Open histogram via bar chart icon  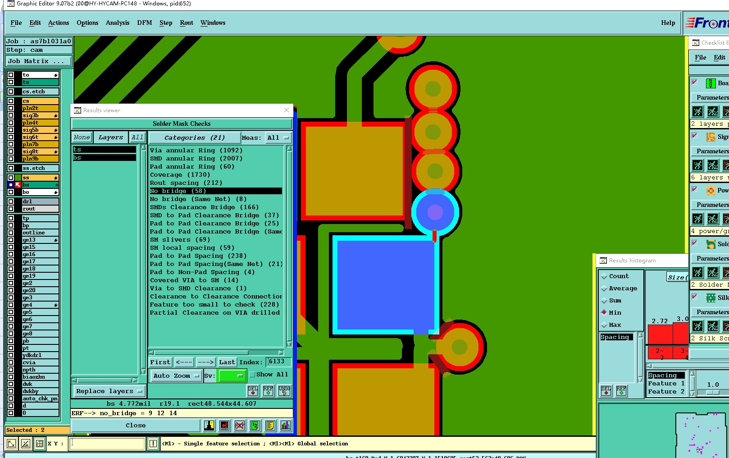(285, 425)
